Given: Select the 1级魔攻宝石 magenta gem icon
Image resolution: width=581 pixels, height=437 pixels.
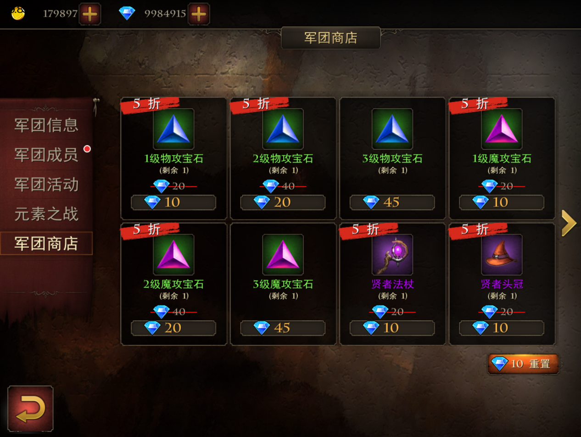Looking at the screenshot, I should pyautogui.click(x=502, y=129).
